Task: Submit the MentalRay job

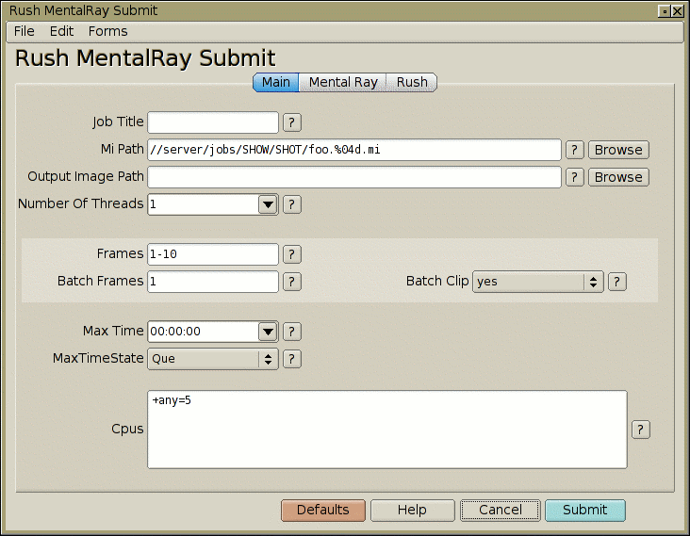Action: tap(584, 510)
